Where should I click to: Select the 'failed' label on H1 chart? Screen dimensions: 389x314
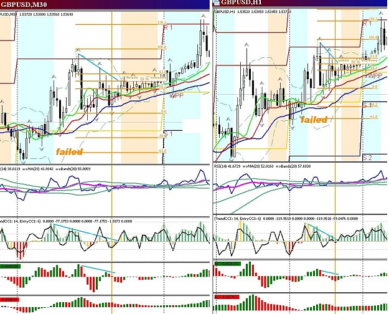pyautogui.click(x=314, y=120)
